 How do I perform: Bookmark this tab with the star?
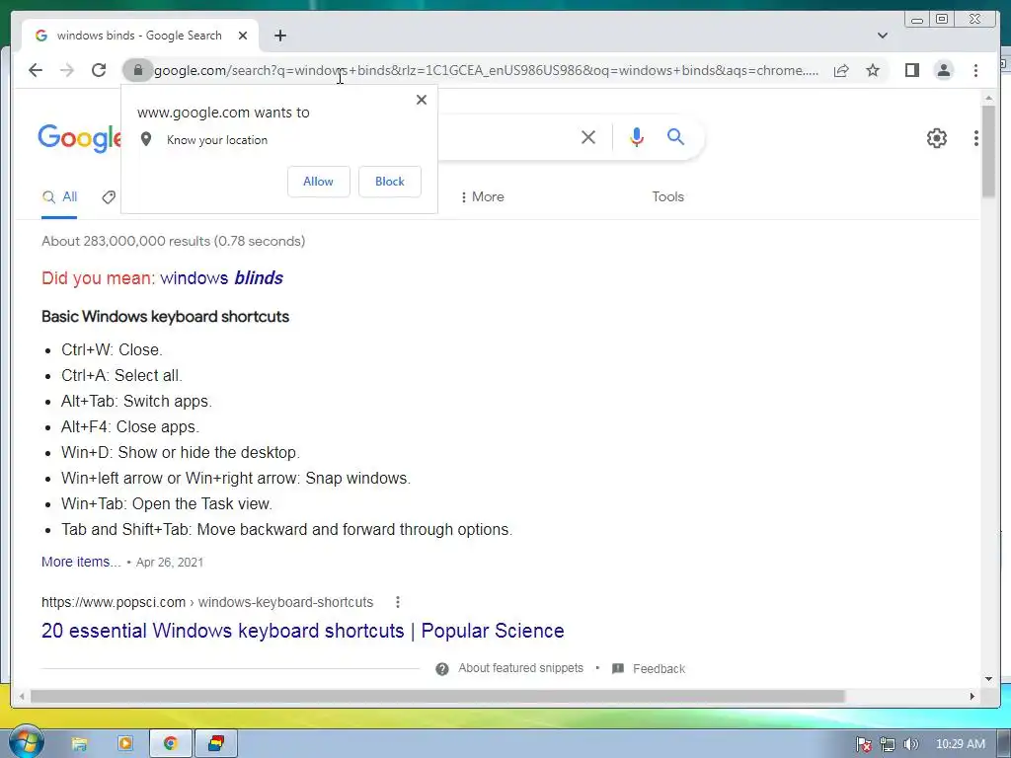873,70
